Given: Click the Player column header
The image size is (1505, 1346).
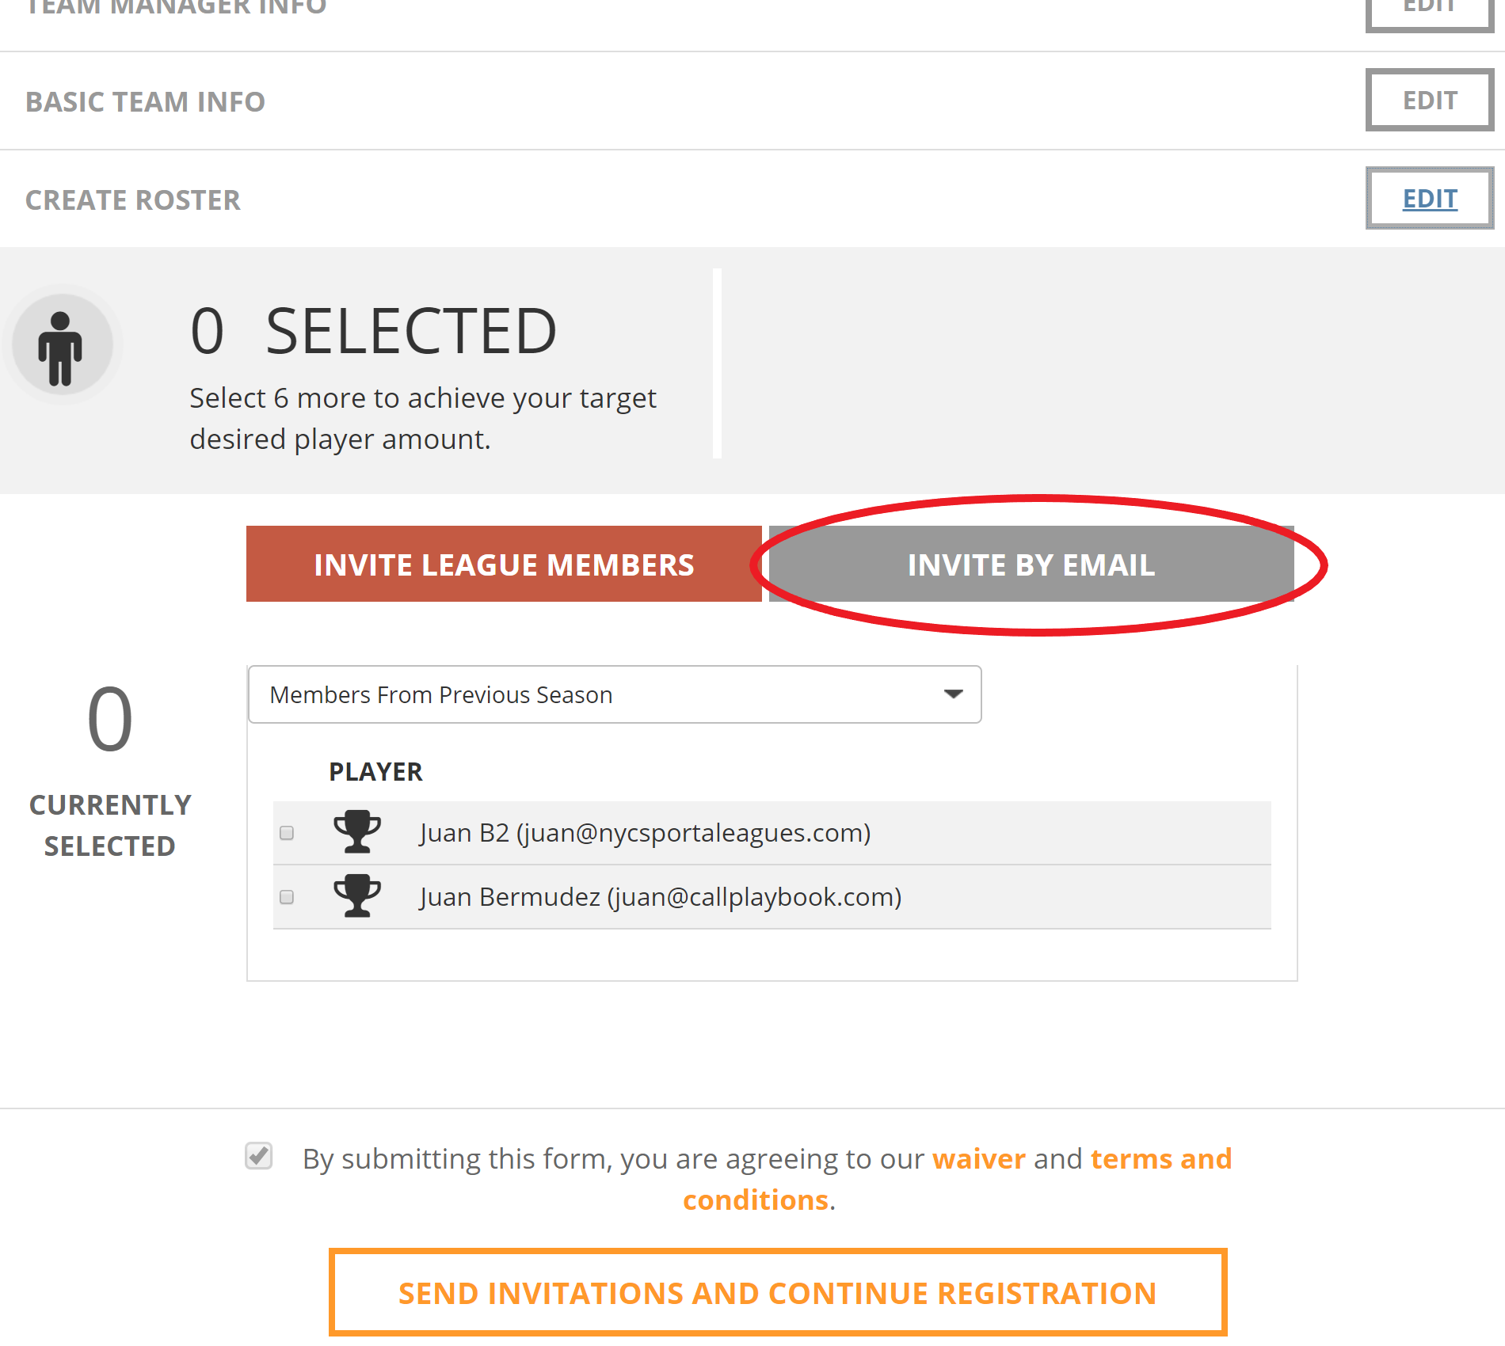Looking at the screenshot, I should tap(375, 771).
